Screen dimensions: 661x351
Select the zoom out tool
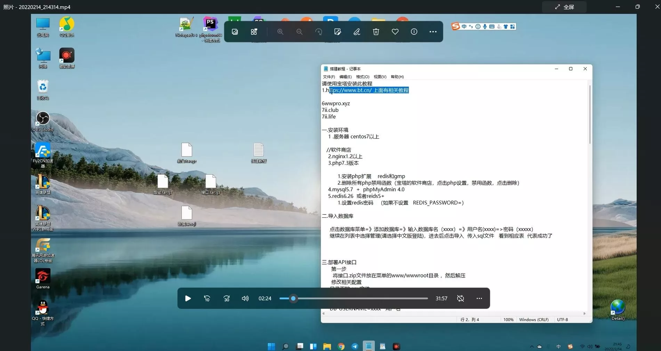click(x=299, y=32)
